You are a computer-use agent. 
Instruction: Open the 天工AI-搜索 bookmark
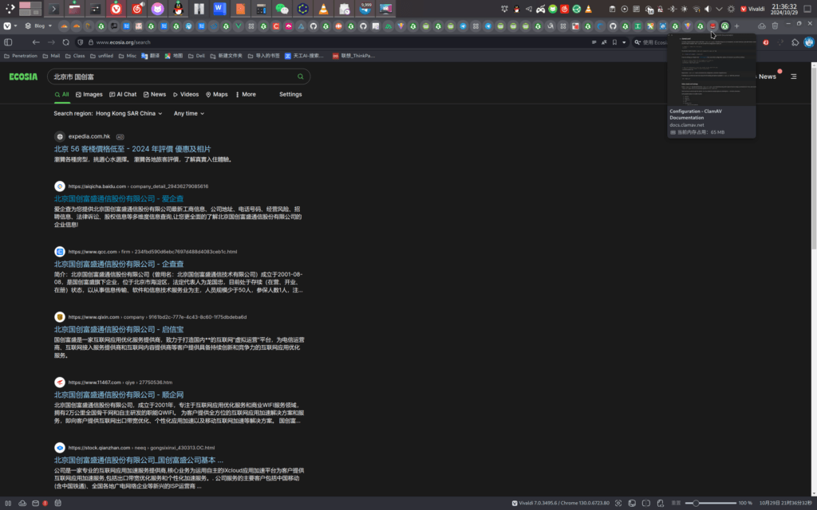coord(304,56)
